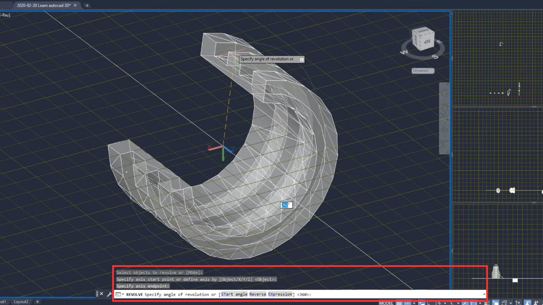This screenshot has width=543, height=305.
Task: Open the Snap Mode dropdown arrow
Action: 413,302
